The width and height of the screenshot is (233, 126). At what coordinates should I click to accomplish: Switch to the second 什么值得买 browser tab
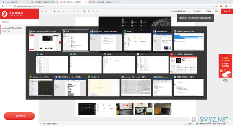[44, 2]
